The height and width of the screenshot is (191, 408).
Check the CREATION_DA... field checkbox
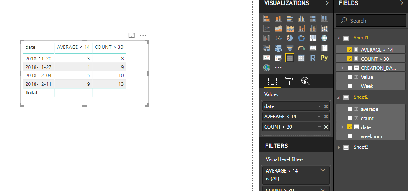click(350, 68)
